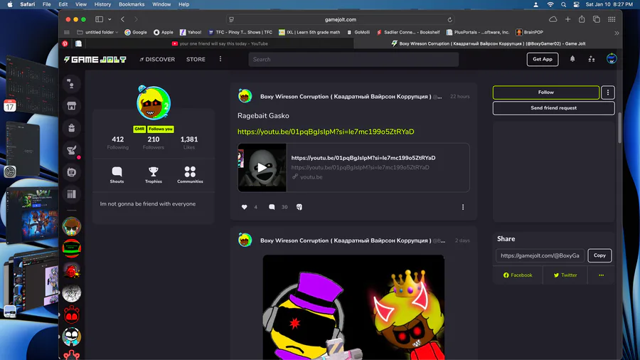Toggle Safari sidebar

(99, 19)
